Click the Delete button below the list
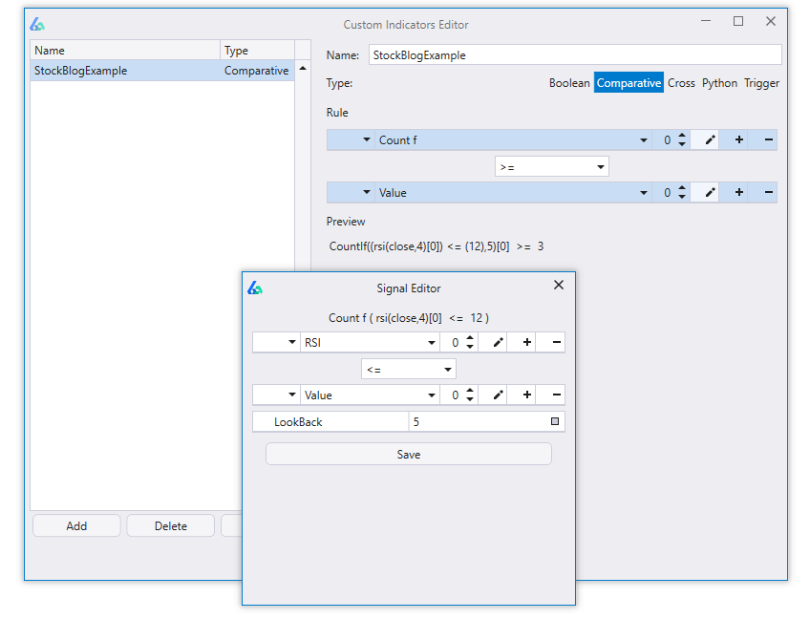 coord(171,525)
